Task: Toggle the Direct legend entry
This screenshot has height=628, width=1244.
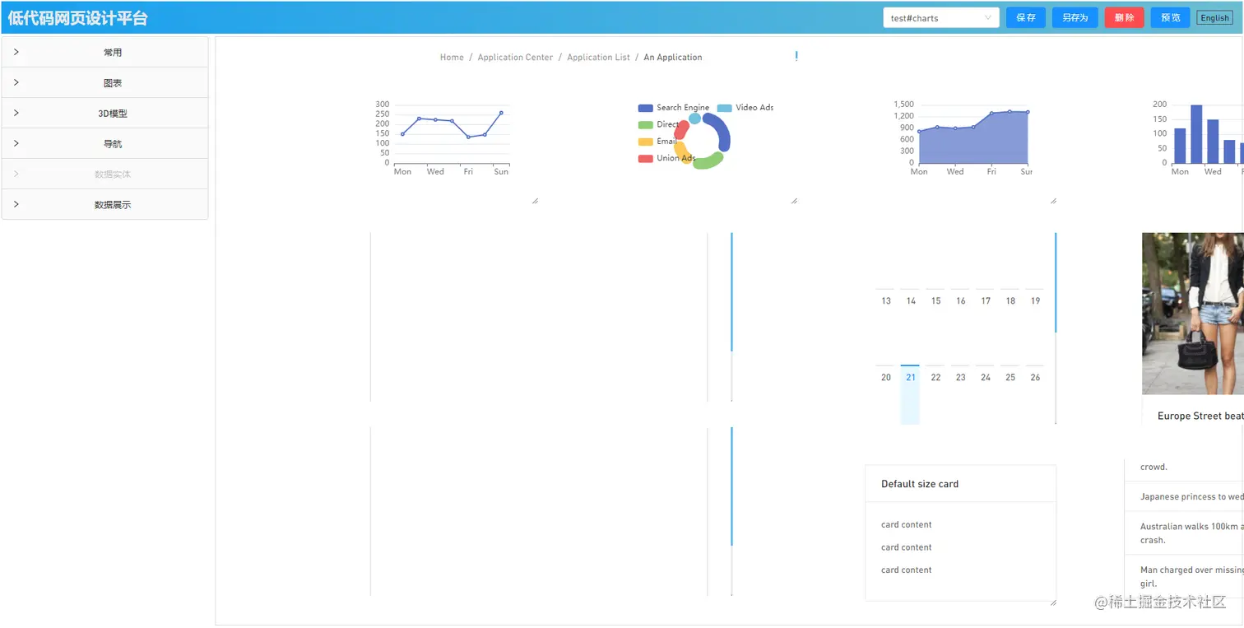Action: (x=659, y=125)
